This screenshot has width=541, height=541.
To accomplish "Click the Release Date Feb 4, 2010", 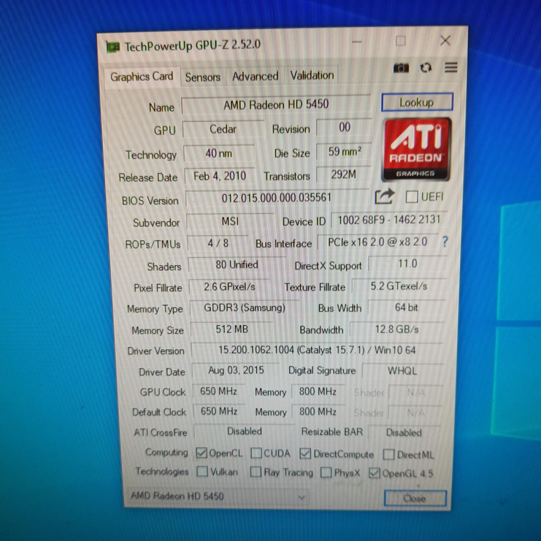I will click(x=220, y=176).
